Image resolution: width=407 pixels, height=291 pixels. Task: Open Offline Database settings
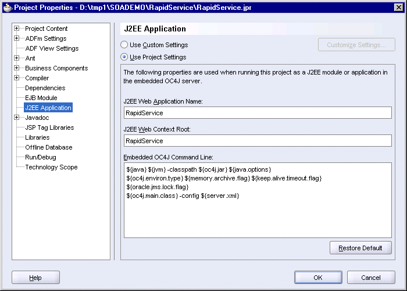[x=49, y=147]
